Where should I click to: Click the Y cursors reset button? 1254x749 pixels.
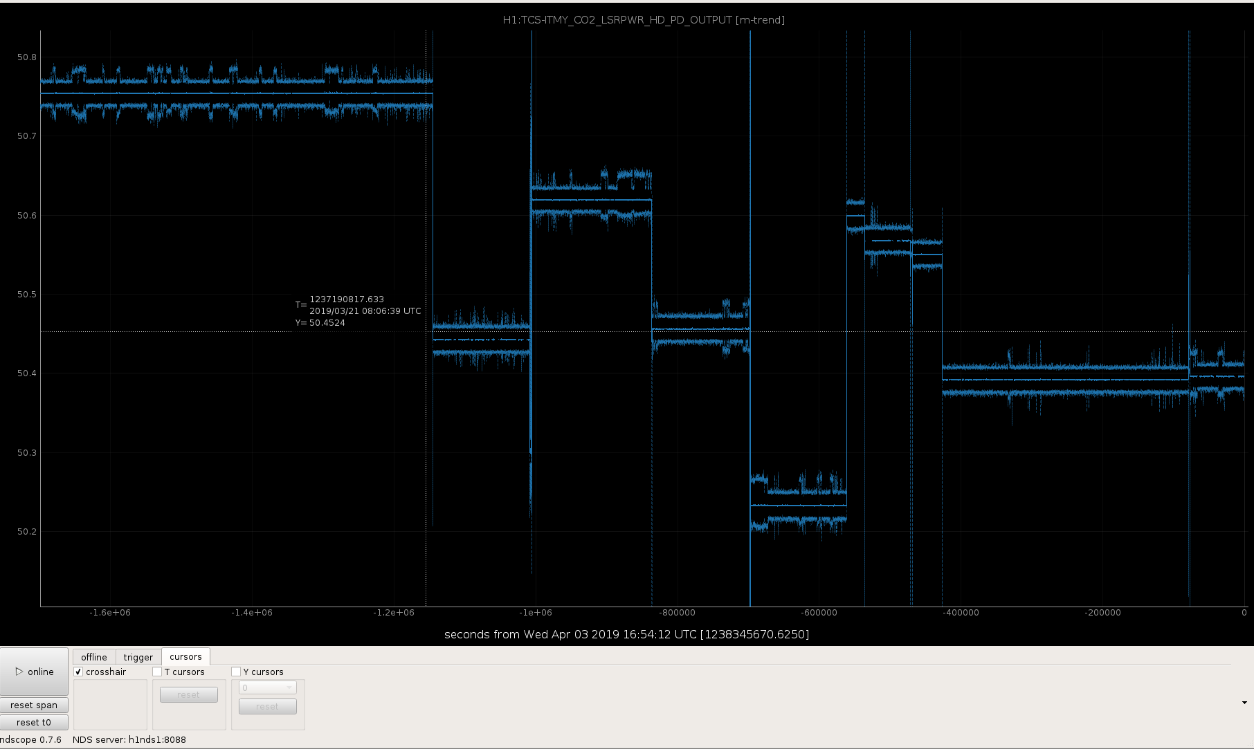pos(267,706)
